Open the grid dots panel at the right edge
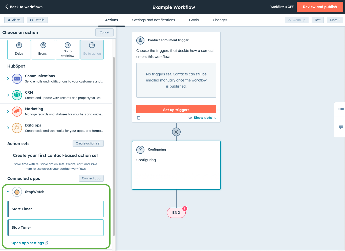The width and height of the screenshot is (345, 251). tap(341, 109)
